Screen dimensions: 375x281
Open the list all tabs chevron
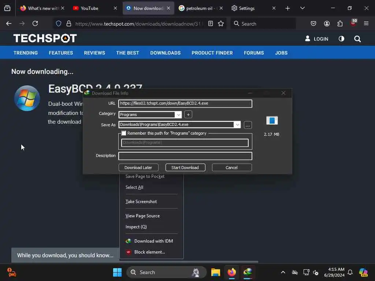[x=302, y=8]
